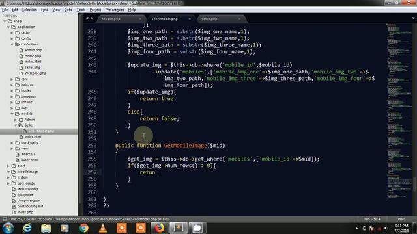
Task: Show hidden system tray icons
Action: tap(356, 228)
